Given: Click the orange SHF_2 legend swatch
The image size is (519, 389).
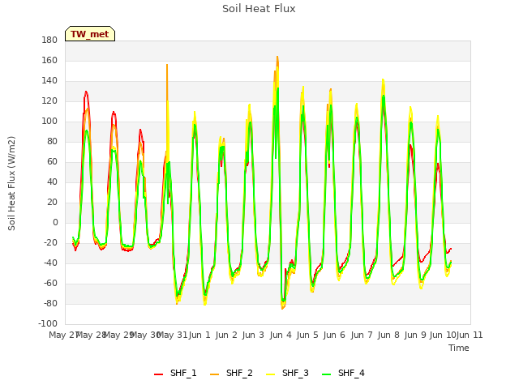Looking at the screenshot, I should pyautogui.click(x=214, y=374).
